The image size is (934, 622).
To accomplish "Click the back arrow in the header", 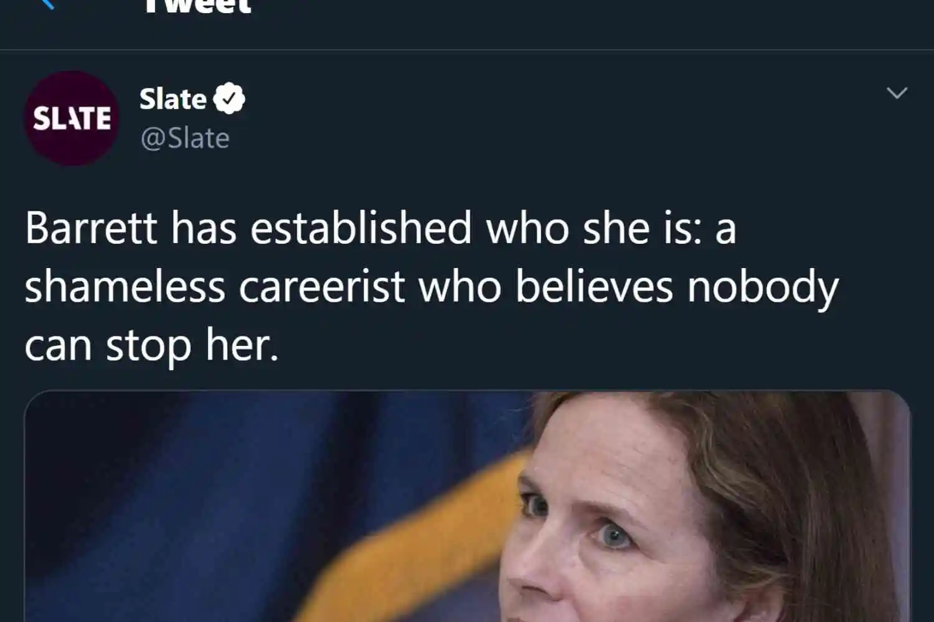I will click(47, 4).
